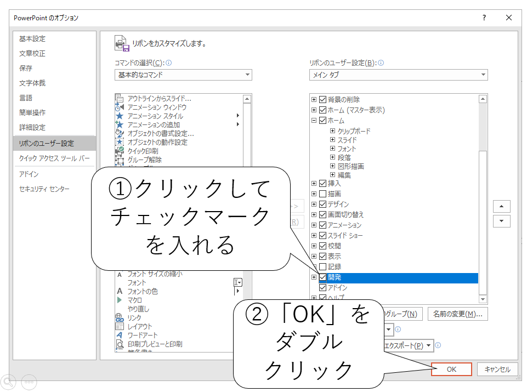Click the フォントの色 'A' icon
This screenshot has height=392, width=527.
click(120, 291)
